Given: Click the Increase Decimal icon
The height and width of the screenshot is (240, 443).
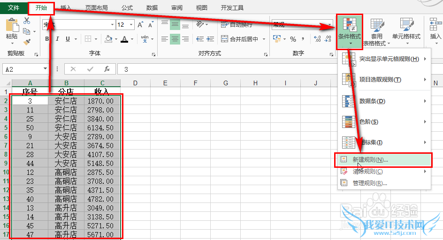Looking at the screenshot, I should click(x=317, y=39).
